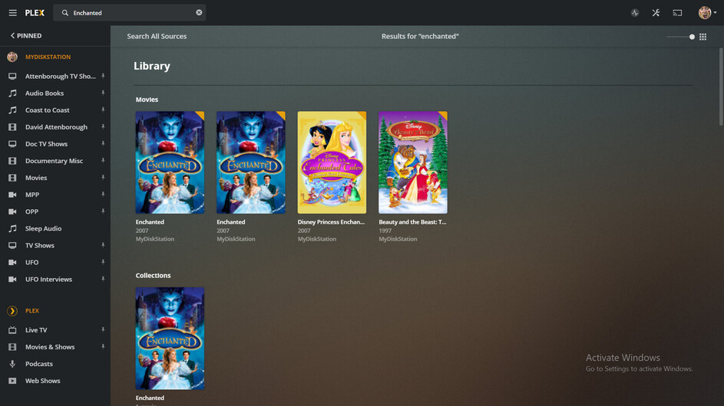Unpin Attenborough TV Shows library
The height and width of the screenshot is (406, 724).
click(x=103, y=76)
